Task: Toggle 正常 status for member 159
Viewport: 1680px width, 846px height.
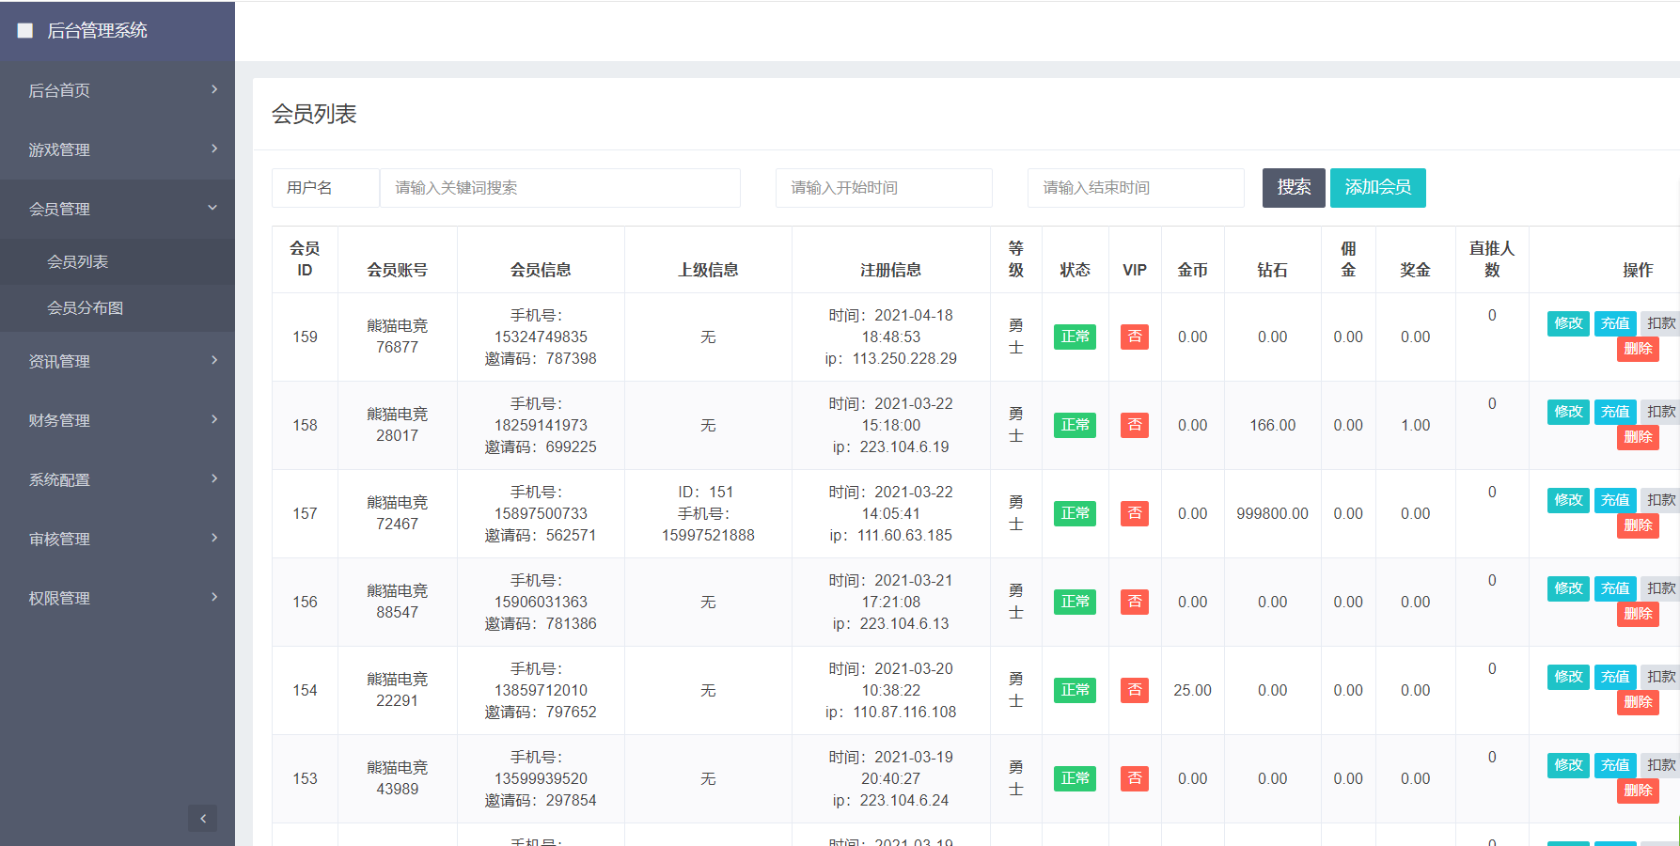Action: pyautogui.click(x=1075, y=337)
